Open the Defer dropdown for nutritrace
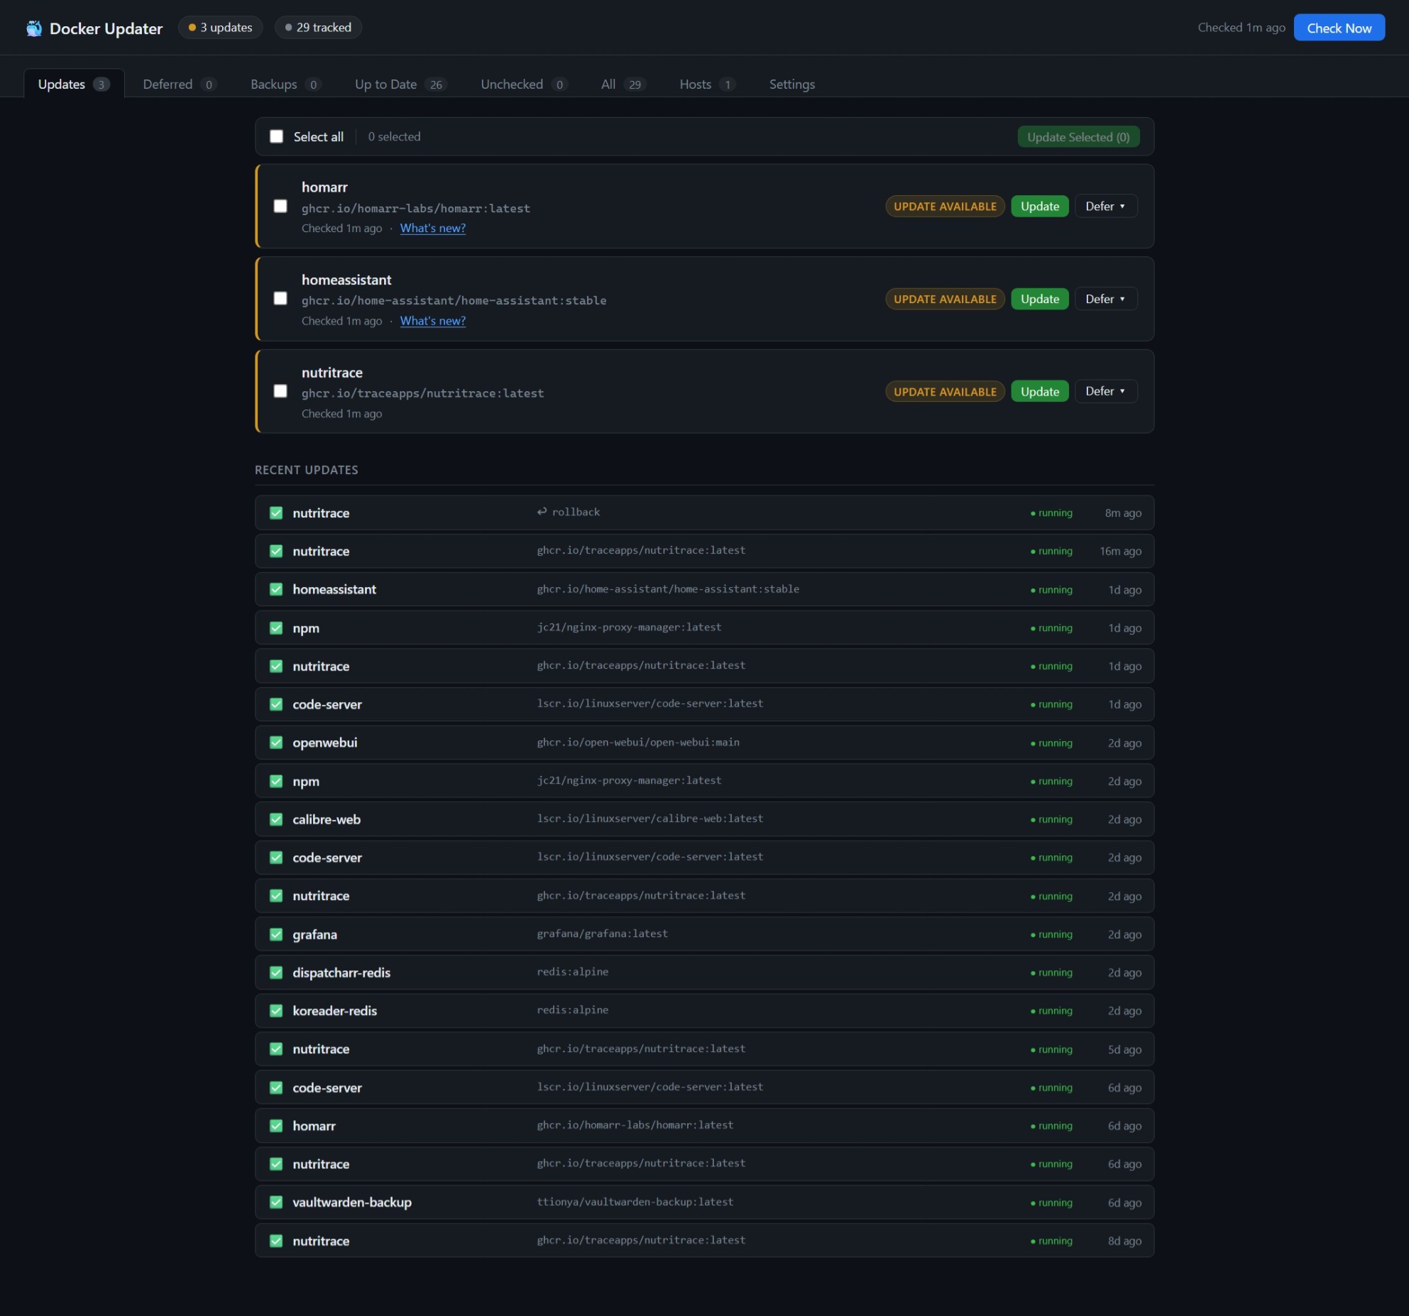1409x1316 pixels. (1106, 391)
